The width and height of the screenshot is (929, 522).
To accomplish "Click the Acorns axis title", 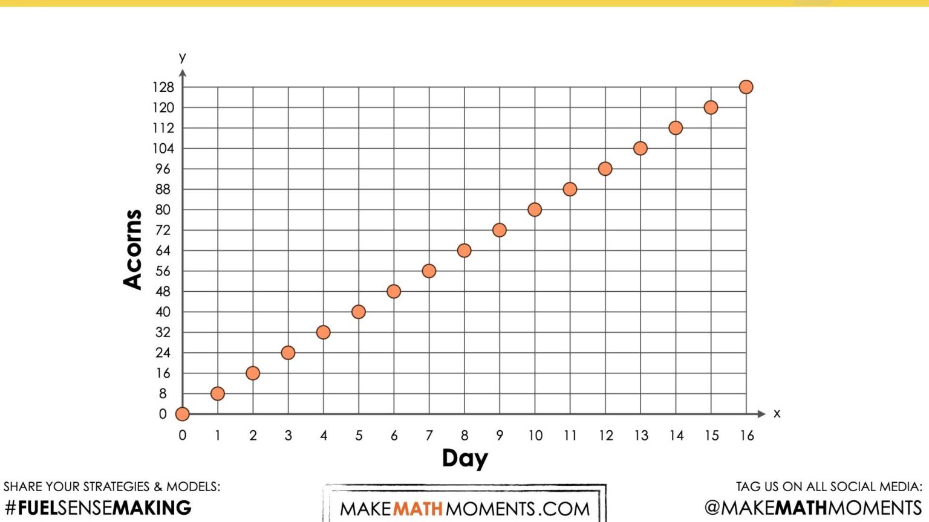I will coord(132,250).
